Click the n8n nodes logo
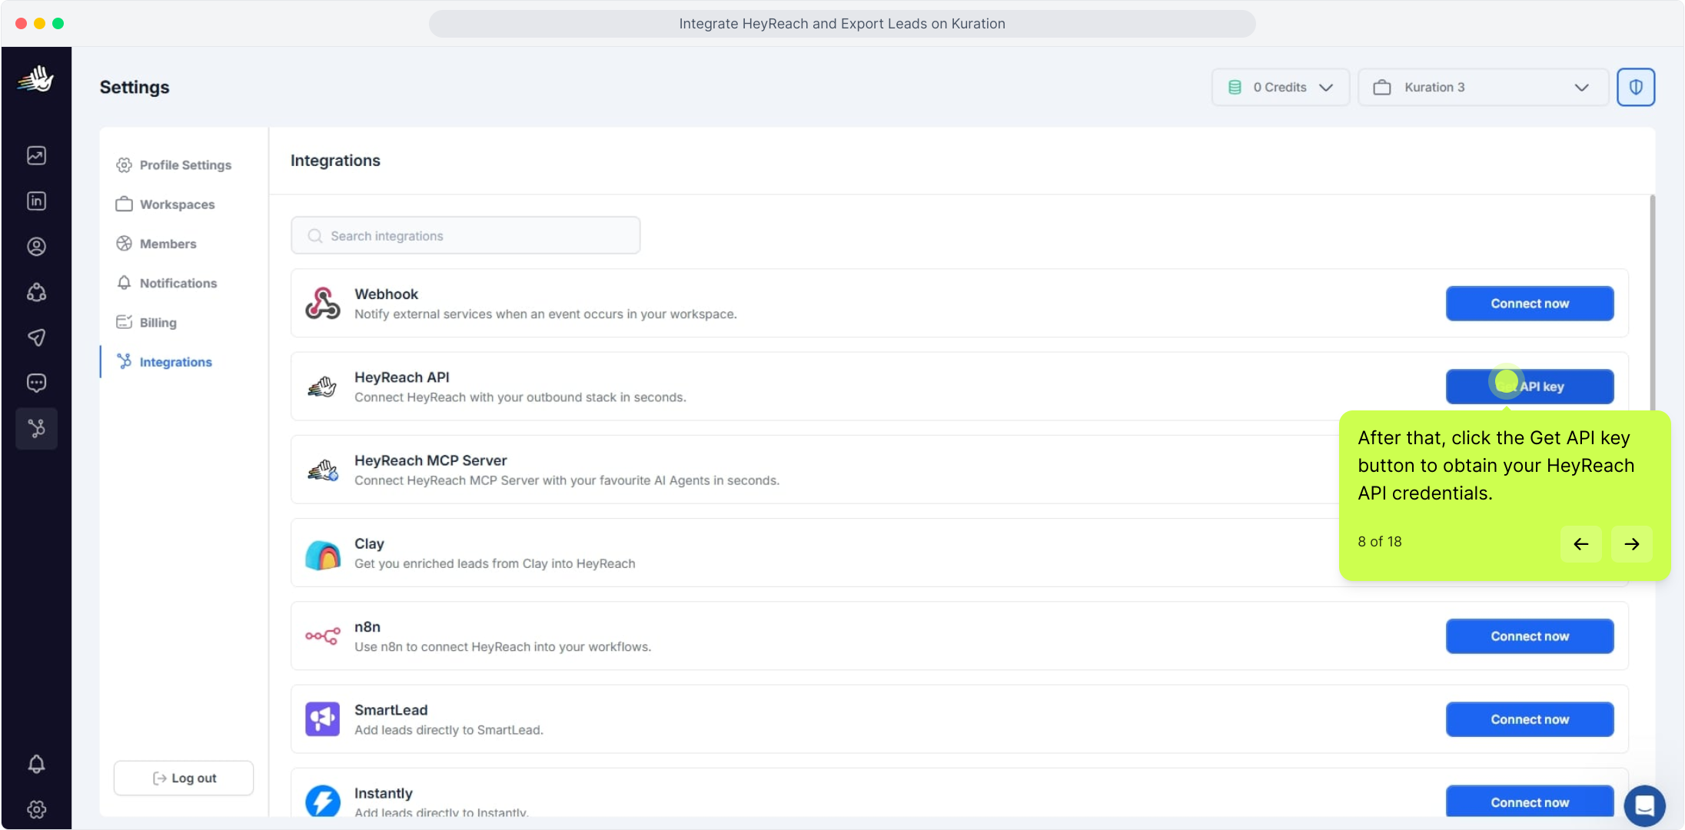The width and height of the screenshot is (1685, 830). coord(323,636)
